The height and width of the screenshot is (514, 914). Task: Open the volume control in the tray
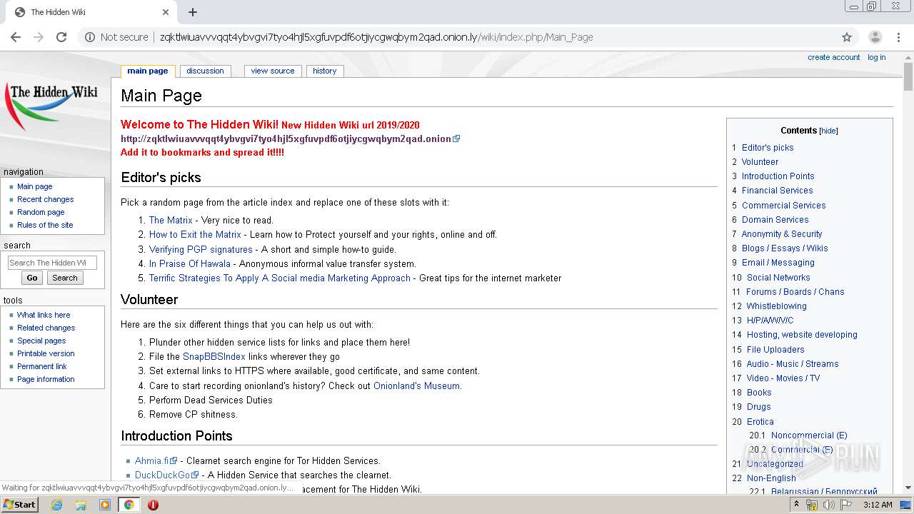[x=829, y=505]
